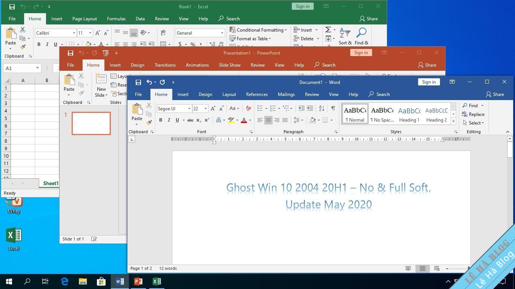The height and width of the screenshot is (289, 515).
Task: Toggle Bold in Word
Action: tap(161, 120)
